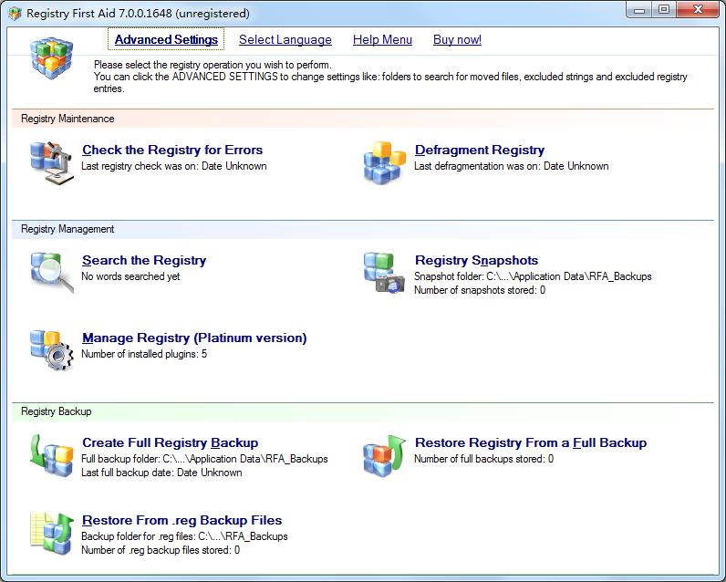Open the Select Language menu

point(285,39)
